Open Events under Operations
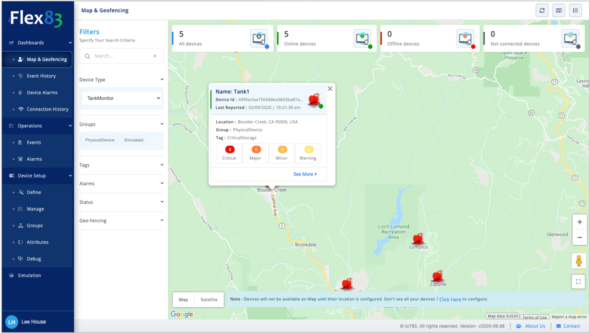 (x=38, y=142)
